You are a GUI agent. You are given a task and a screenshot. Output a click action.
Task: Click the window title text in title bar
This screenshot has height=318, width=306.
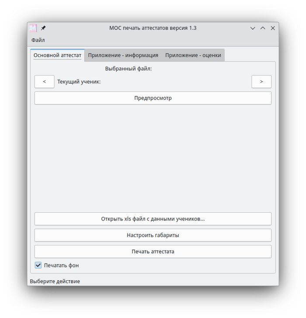click(153, 28)
